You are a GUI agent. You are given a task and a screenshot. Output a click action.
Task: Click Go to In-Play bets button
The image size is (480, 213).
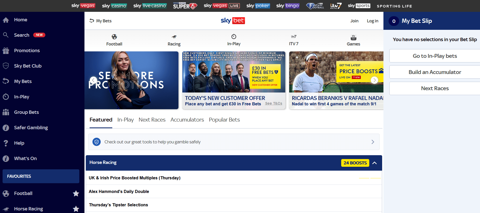click(x=435, y=56)
